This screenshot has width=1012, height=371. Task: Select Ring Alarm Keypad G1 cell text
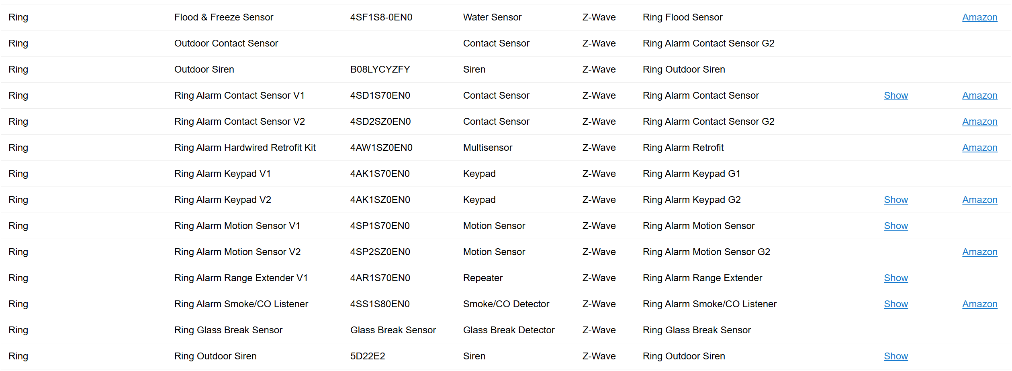pos(691,174)
